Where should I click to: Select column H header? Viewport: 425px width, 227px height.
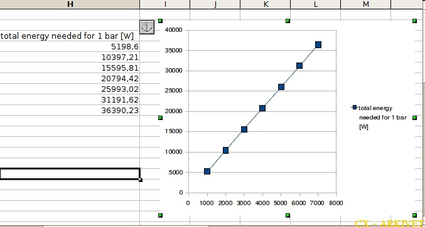[x=70, y=4]
